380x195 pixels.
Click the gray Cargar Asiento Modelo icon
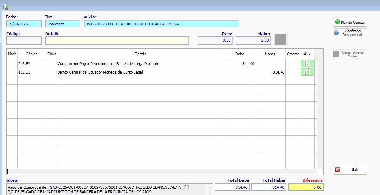click(336, 54)
